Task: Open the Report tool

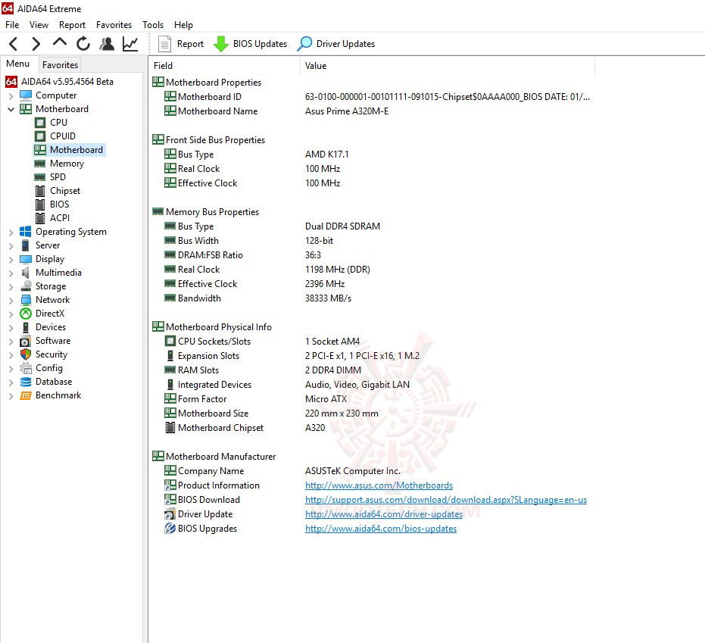Action: coord(180,44)
